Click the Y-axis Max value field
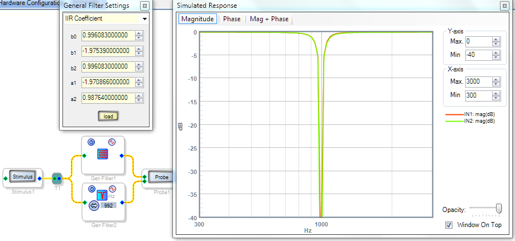The height and width of the screenshot is (241, 515). coord(479,42)
